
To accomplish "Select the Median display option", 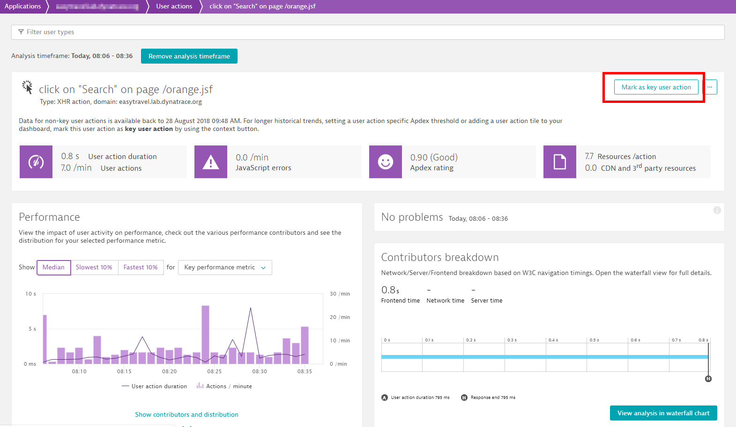I will [54, 268].
